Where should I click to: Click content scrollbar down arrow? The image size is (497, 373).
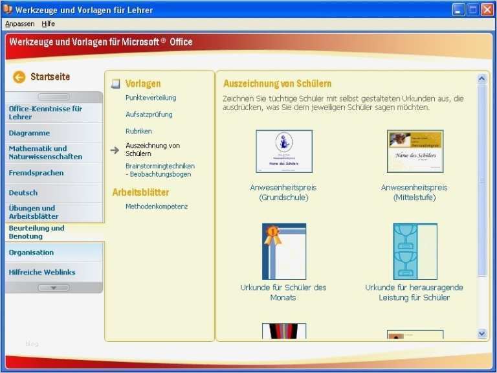point(482,333)
